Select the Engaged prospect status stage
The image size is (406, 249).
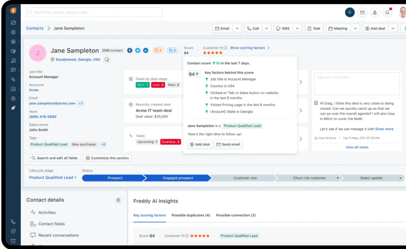177,178
